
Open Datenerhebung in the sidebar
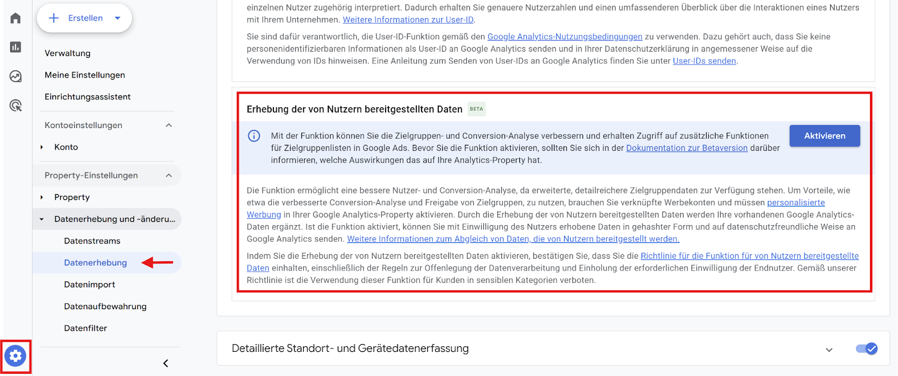95,263
